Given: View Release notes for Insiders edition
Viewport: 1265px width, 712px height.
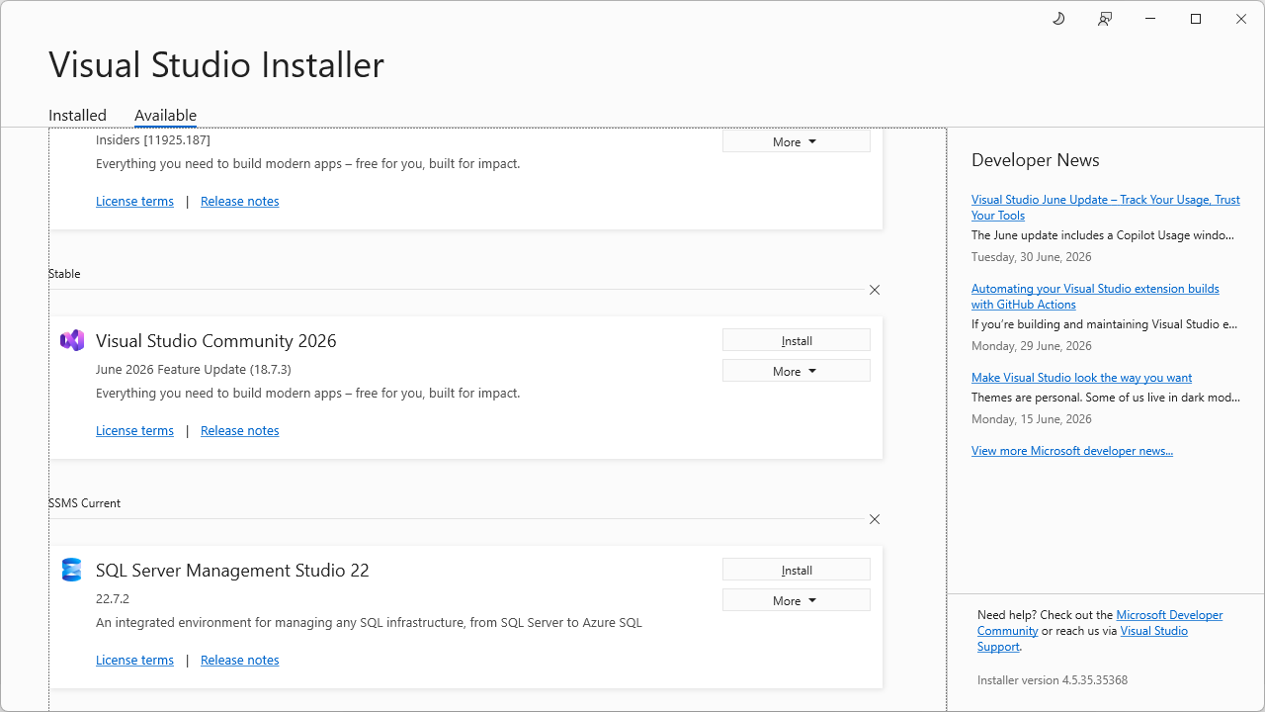Looking at the screenshot, I should pos(240,201).
